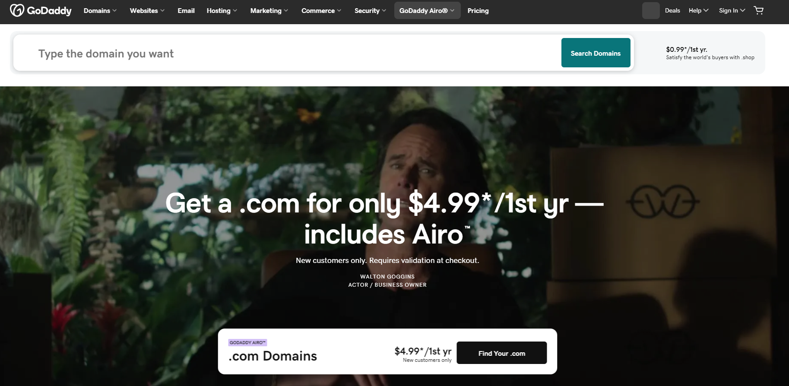Click the GoDaddy logo
Screen dimensions: 789x386
41,10
